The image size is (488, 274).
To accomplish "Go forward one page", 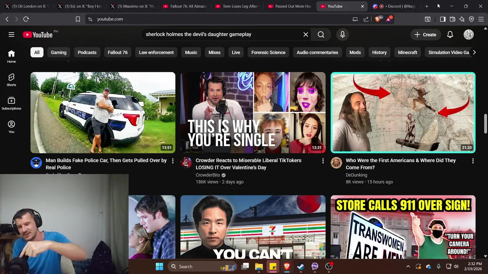I will [x=16, y=19].
